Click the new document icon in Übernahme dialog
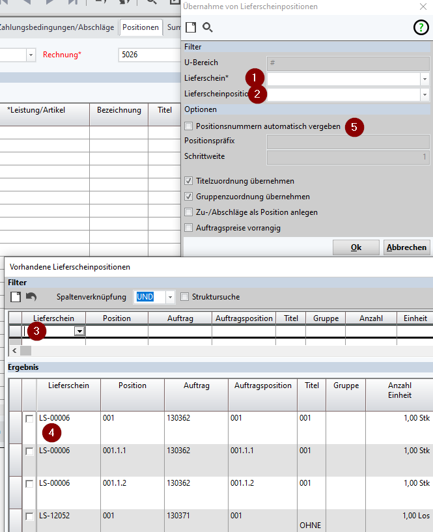The width and height of the screenshot is (433, 532). [191, 27]
